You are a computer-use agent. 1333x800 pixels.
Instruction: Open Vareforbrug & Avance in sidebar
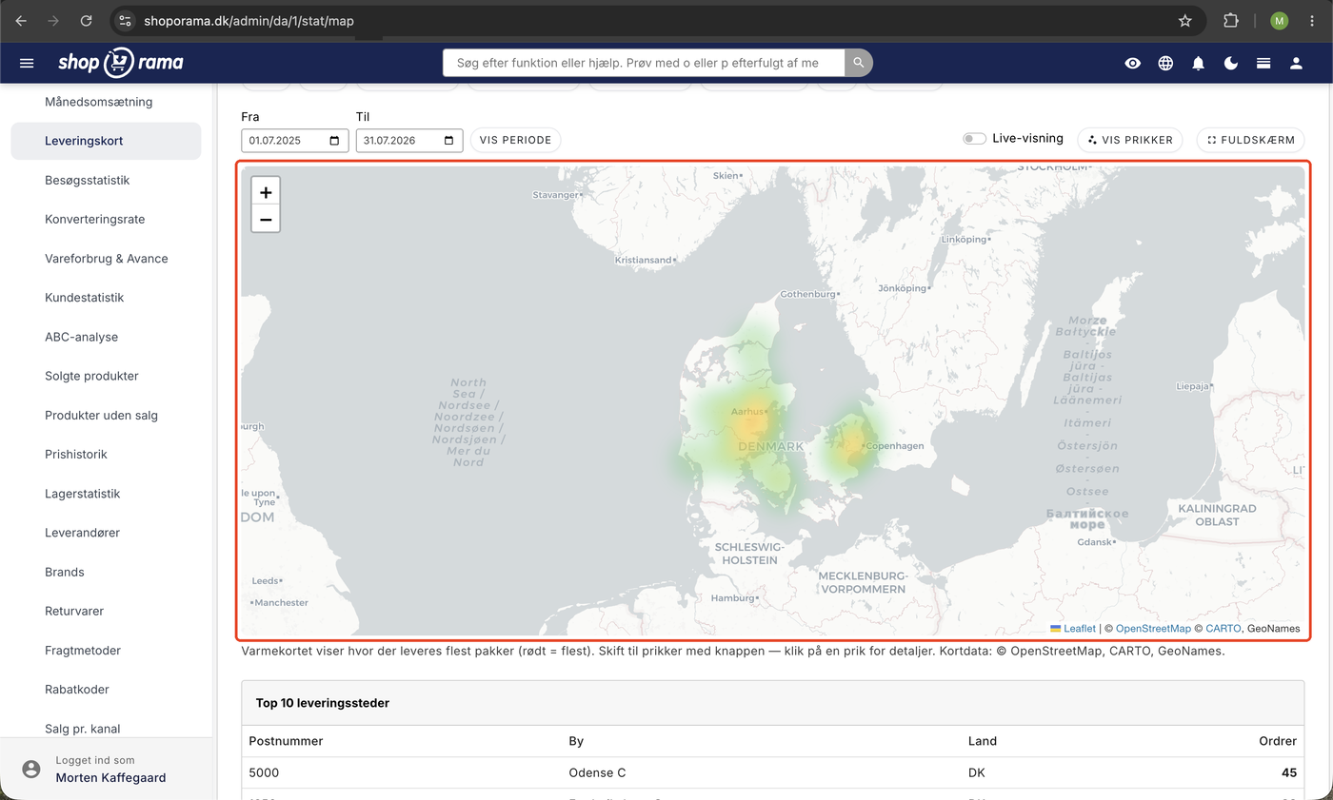tap(106, 259)
